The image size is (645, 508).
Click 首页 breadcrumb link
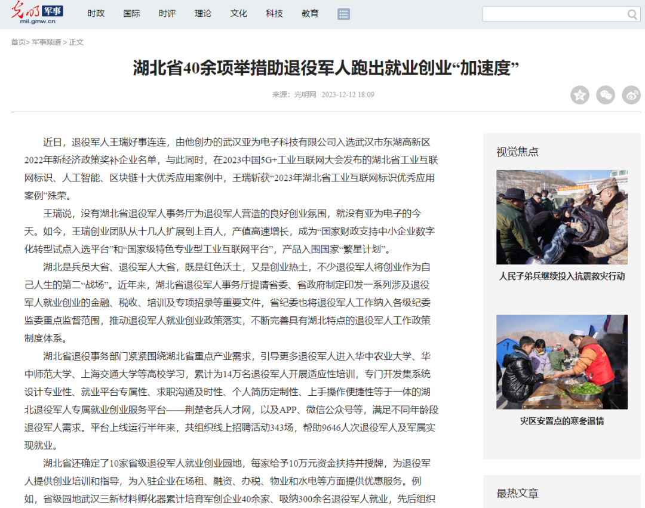(x=18, y=42)
